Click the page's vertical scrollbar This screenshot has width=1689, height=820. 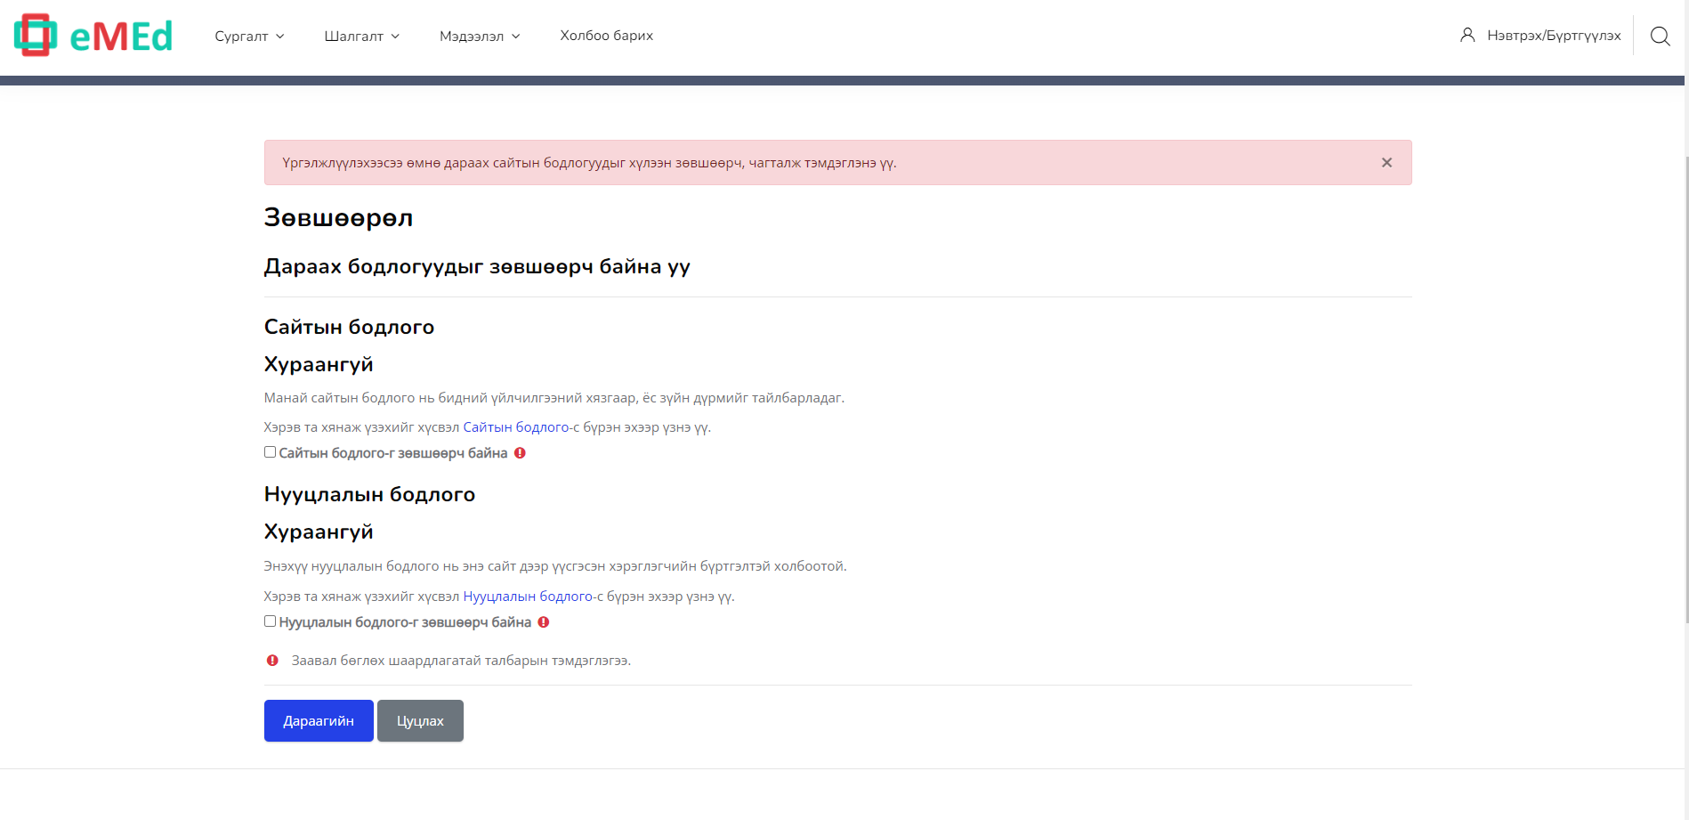(x=1686, y=356)
